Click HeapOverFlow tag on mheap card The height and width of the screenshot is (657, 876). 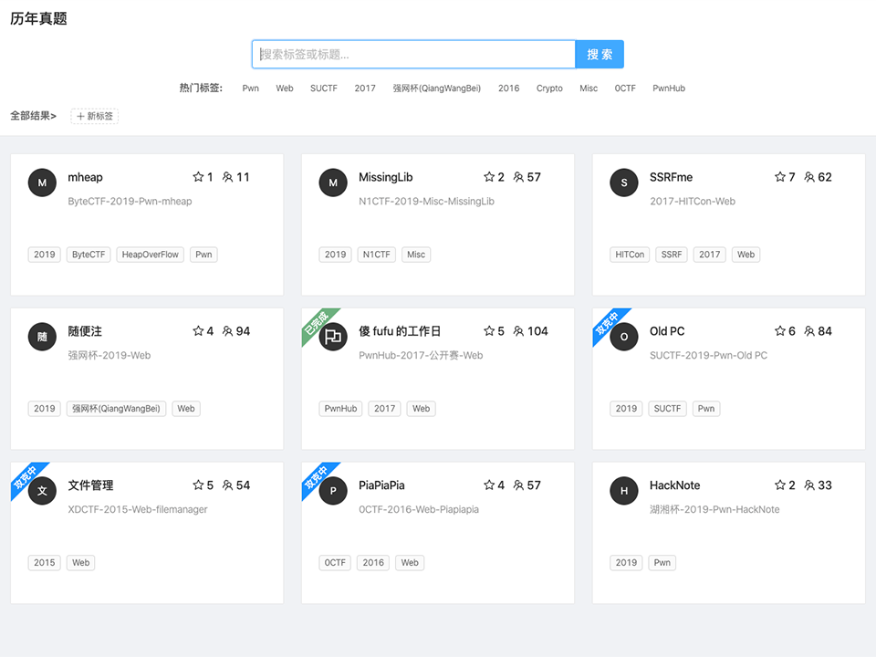pyautogui.click(x=151, y=255)
